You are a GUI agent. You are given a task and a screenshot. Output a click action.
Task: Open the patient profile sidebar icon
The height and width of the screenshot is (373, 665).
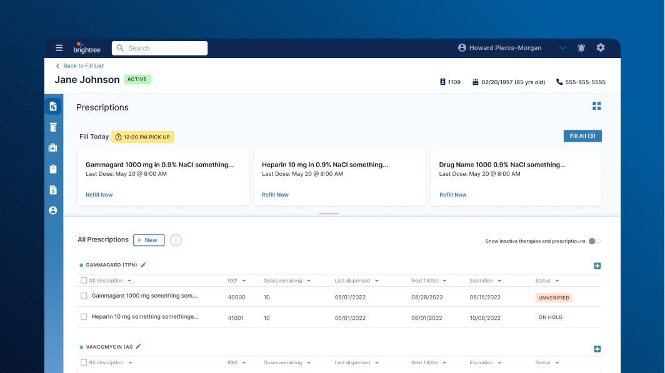point(53,210)
